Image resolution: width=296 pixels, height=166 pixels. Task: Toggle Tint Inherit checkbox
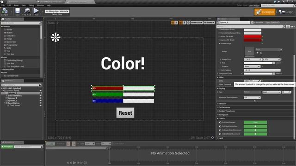click(274, 63)
